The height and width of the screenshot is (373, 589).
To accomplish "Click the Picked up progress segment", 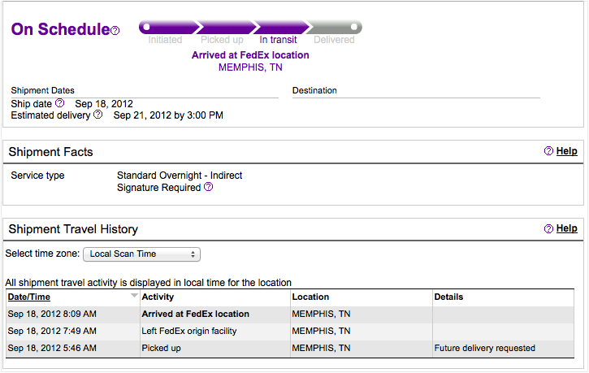I will point(226,28).
